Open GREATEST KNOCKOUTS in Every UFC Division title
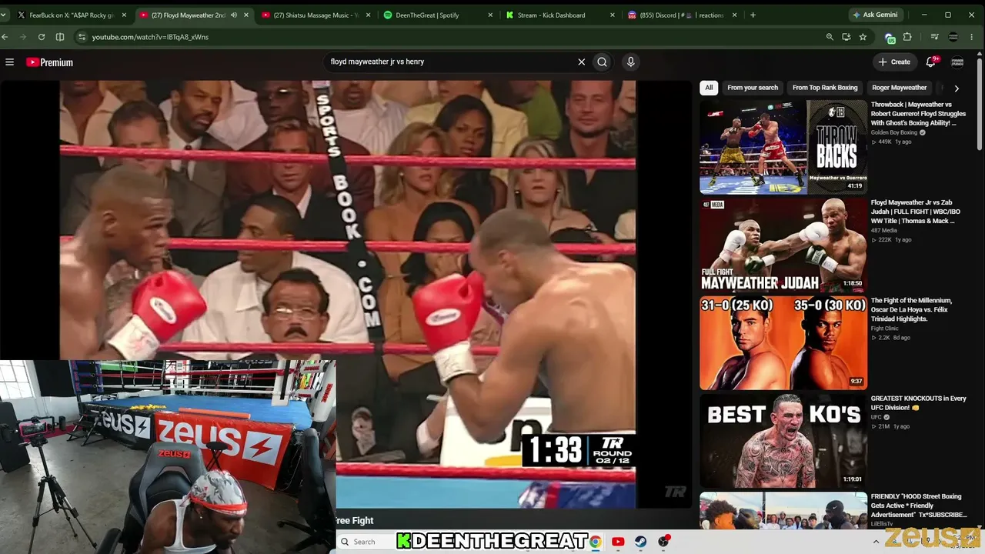This screenshot has width=985, height=554. pyautogui.click(x=918, y=403)
